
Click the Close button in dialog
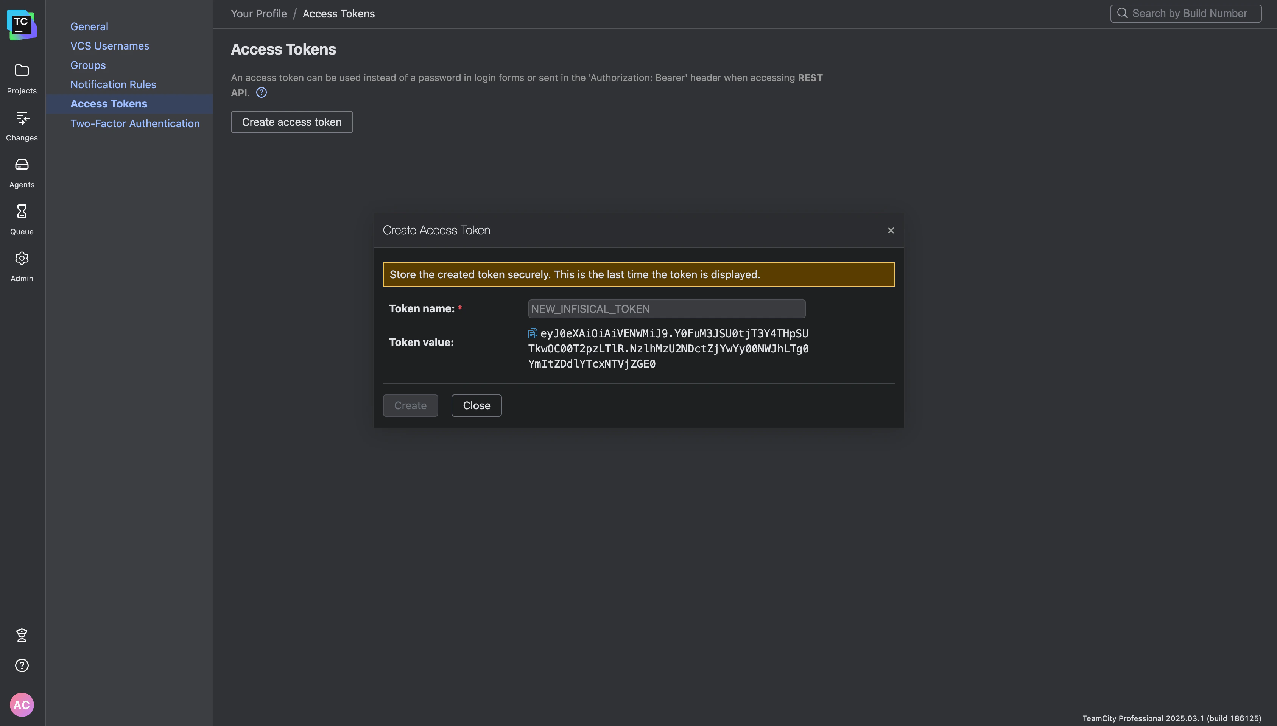(477, 405)
